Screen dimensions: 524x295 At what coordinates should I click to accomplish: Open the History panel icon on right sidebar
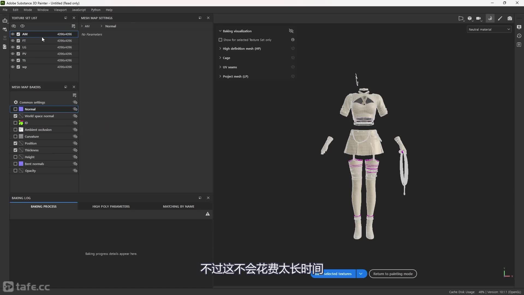click(x=519, y=36)
